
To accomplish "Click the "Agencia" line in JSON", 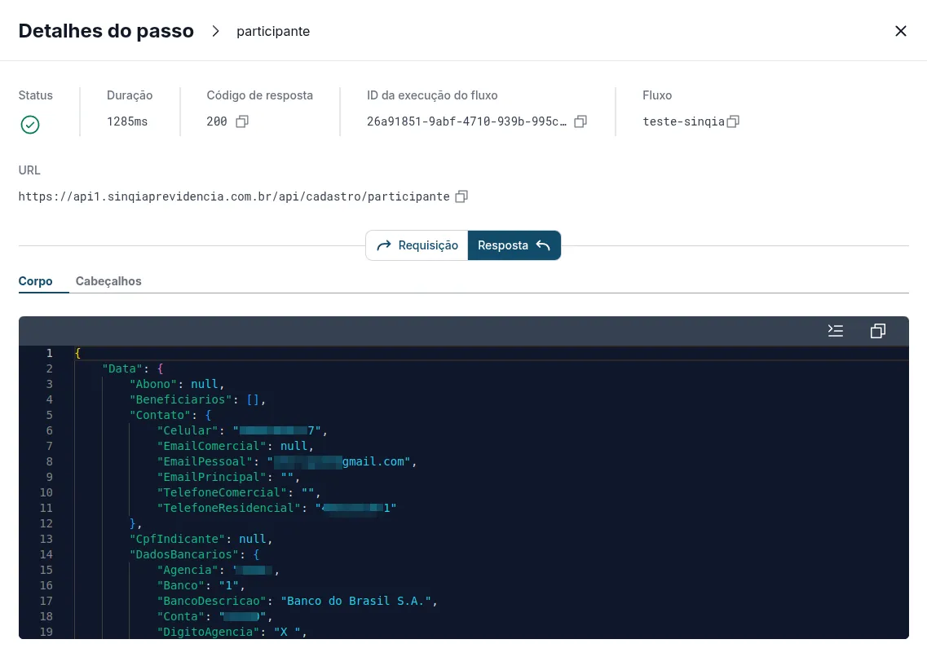I will coord(219,570).
